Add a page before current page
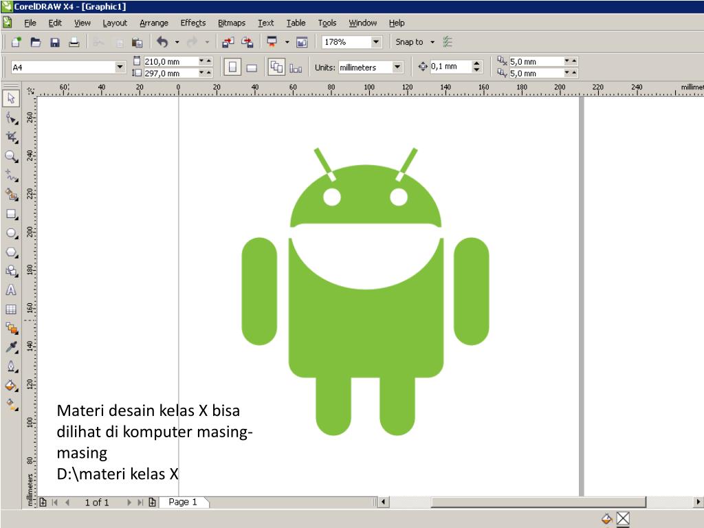Image resolution: width=704 pixels, height=528 pixels. (43, 502)
